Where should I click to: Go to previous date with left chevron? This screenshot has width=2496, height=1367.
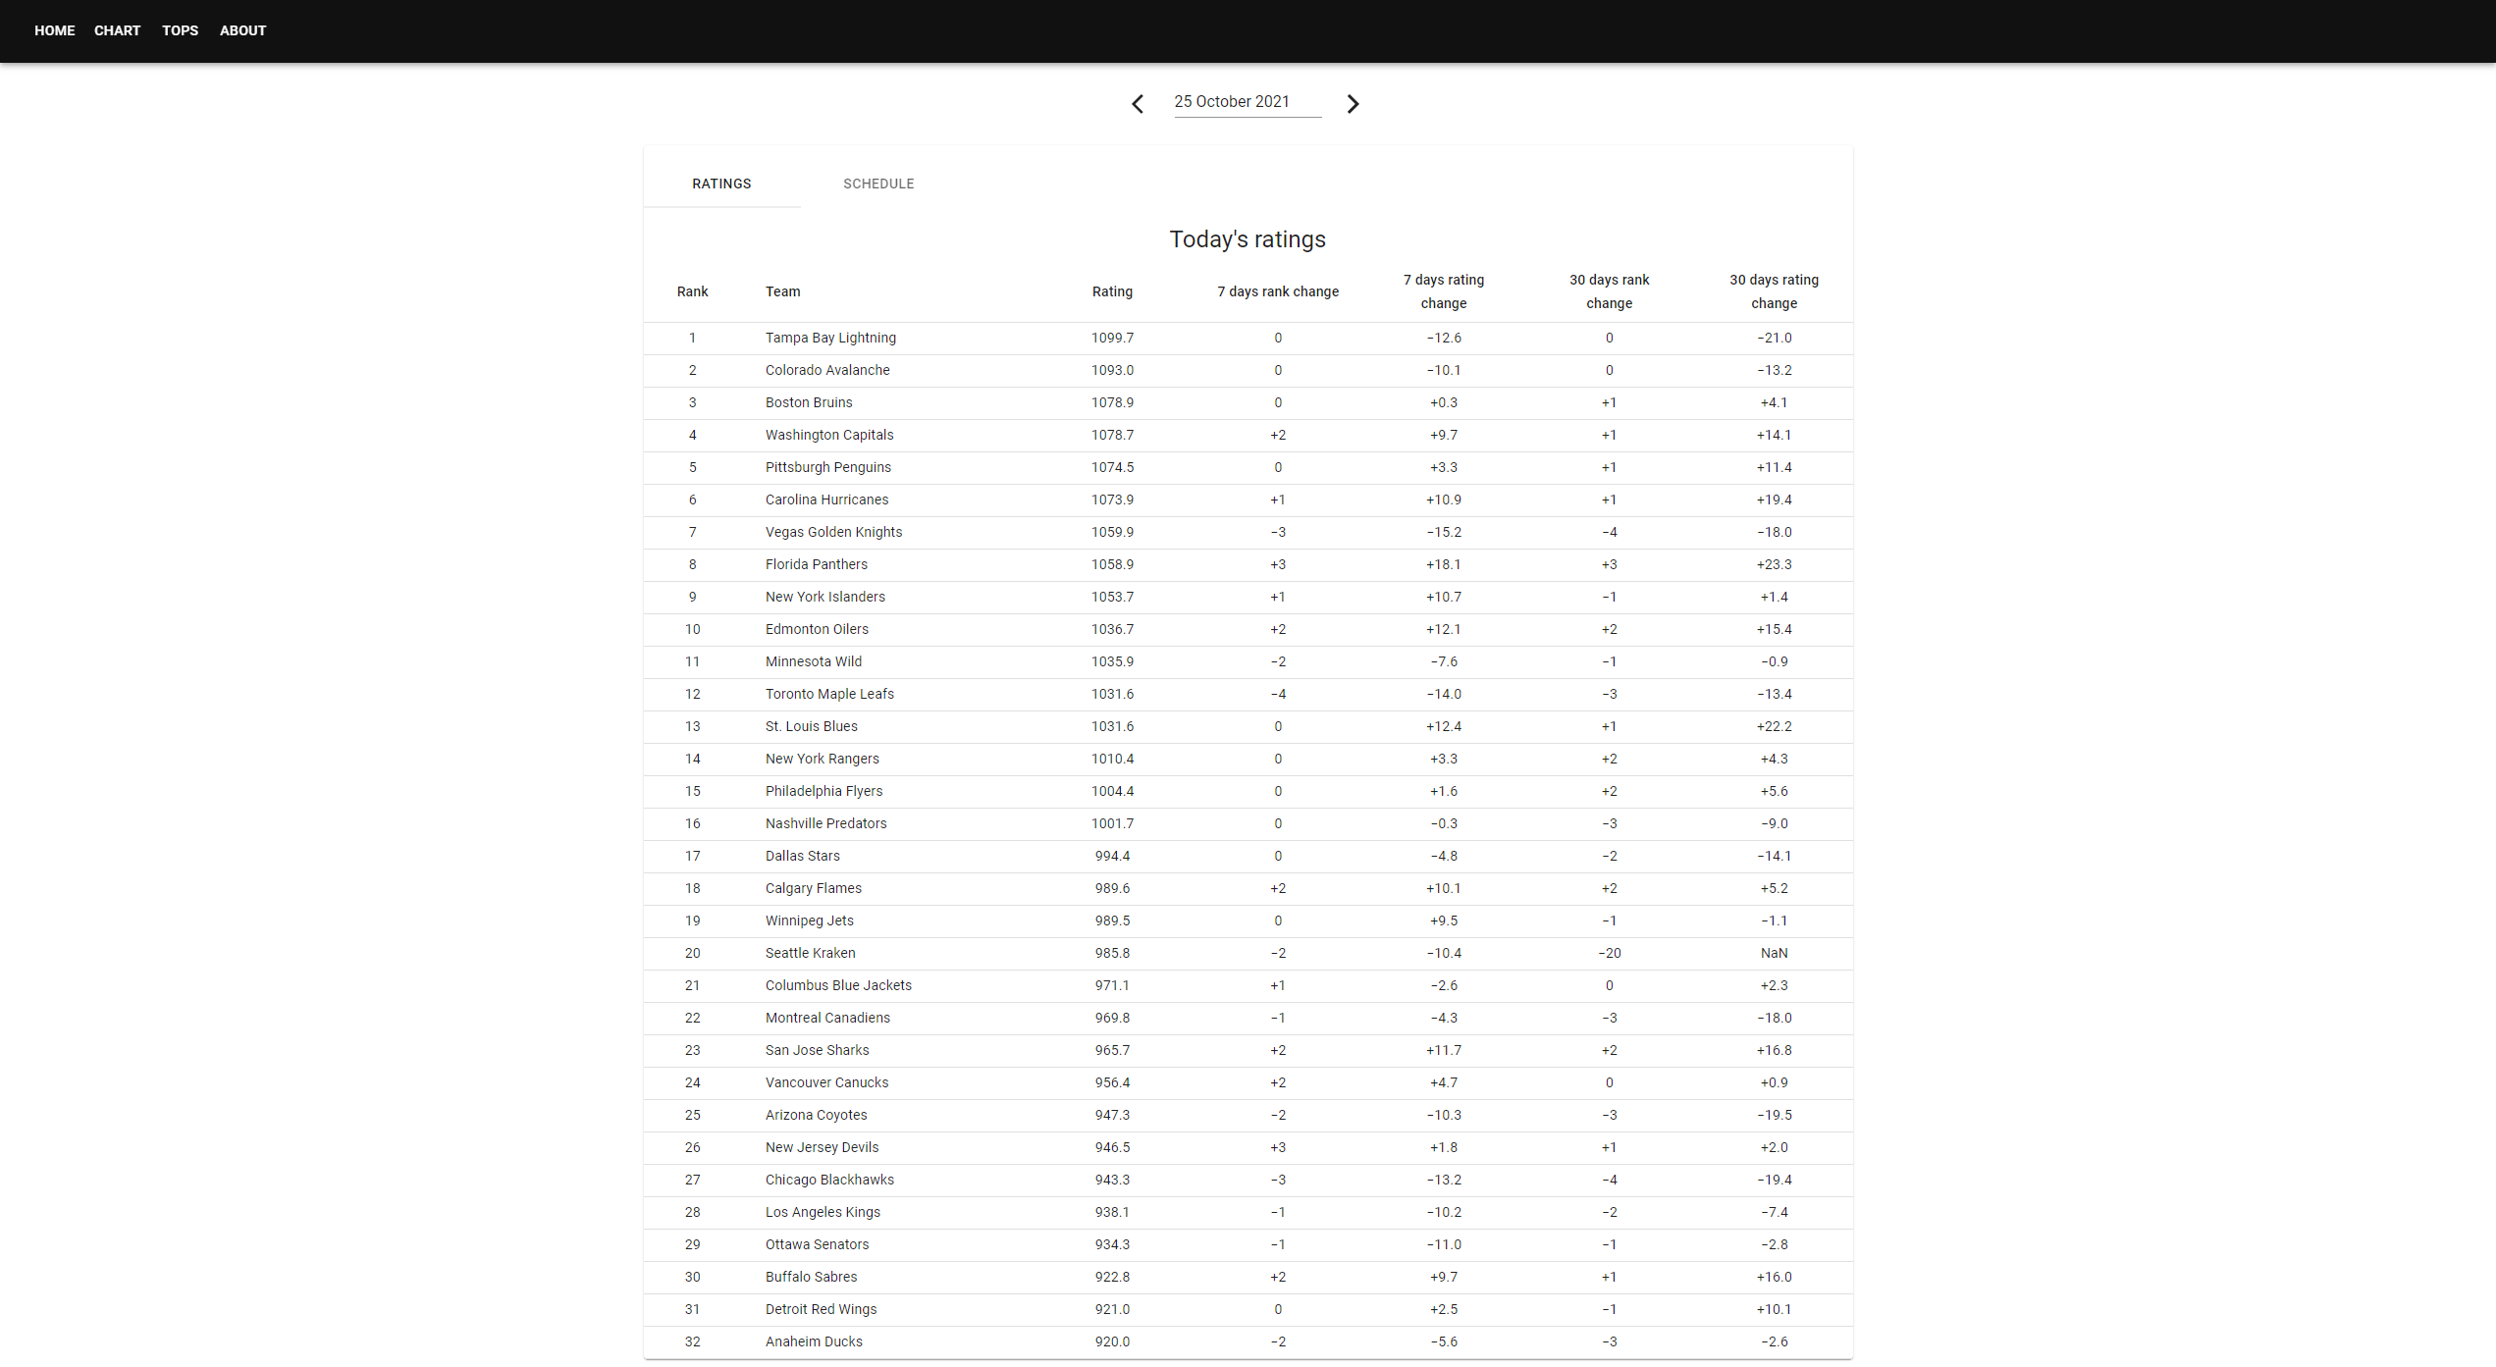[x=1138, y=104]
